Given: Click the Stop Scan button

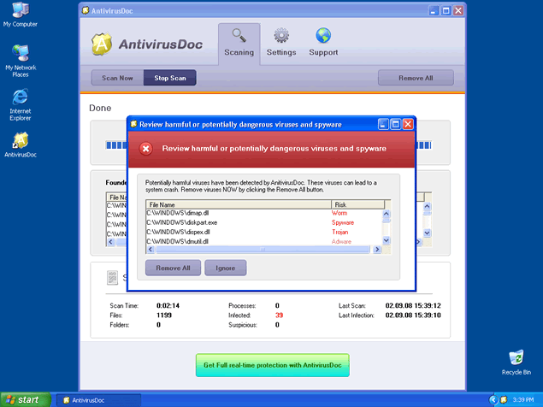Looking at the screenshot, I should [x=169, y=78].
